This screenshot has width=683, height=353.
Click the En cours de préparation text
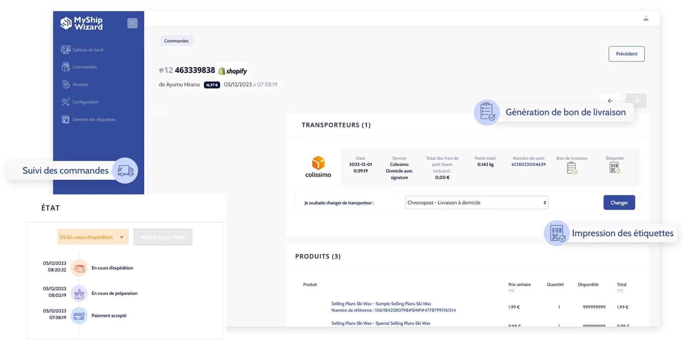tap(114, 293)
